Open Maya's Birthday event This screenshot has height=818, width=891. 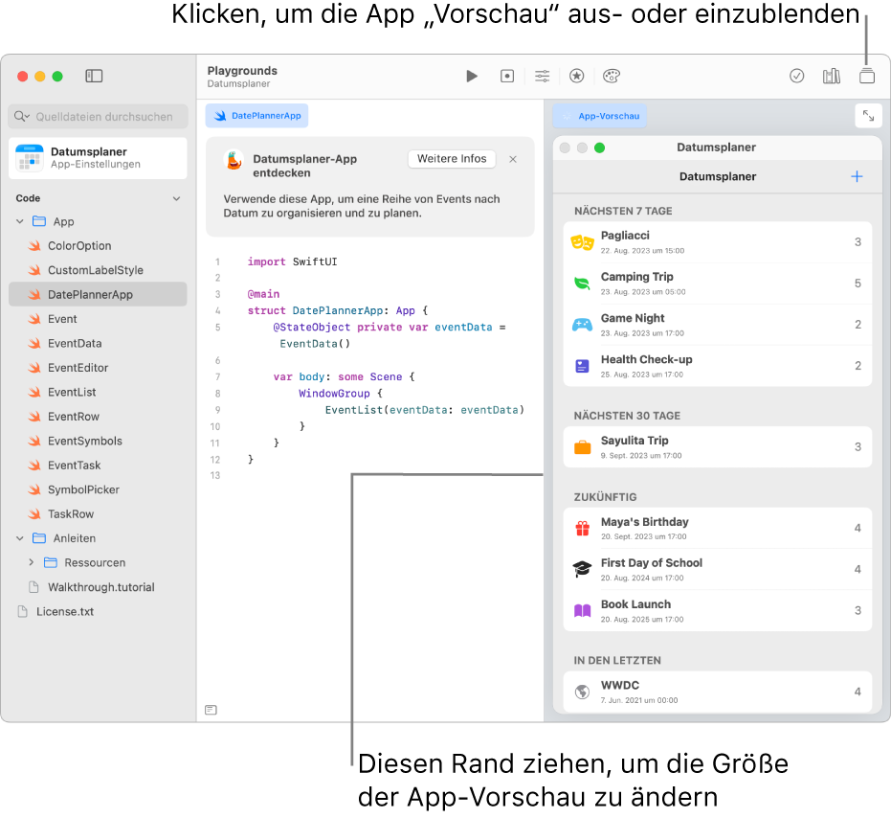point(717,529)
